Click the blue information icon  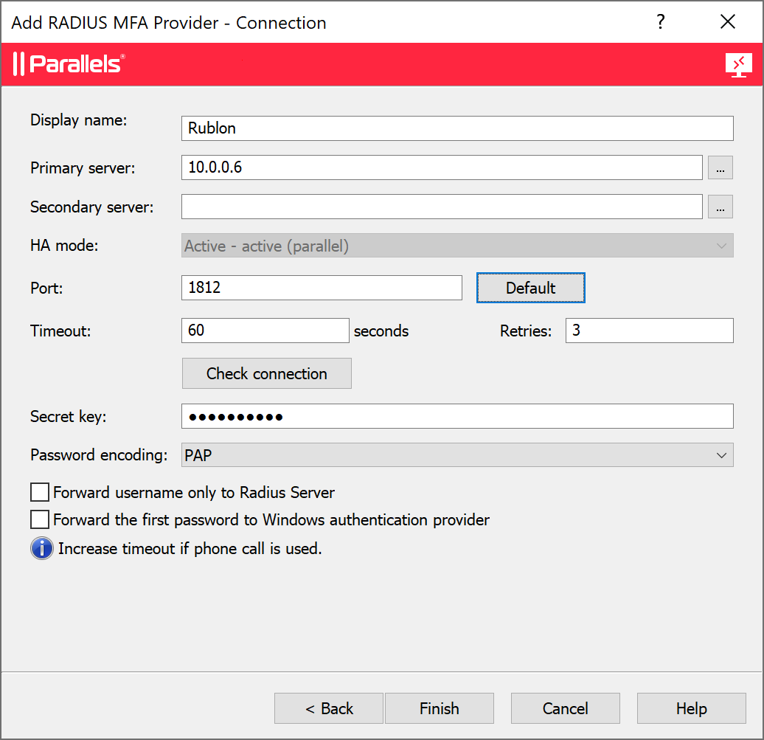click(42, 549)
